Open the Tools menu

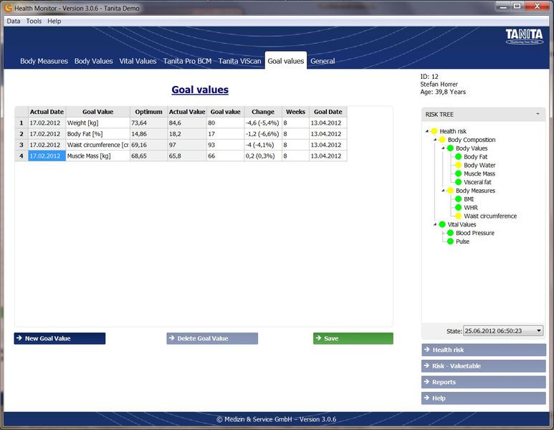pyautogui.click(x=34, y=21)
